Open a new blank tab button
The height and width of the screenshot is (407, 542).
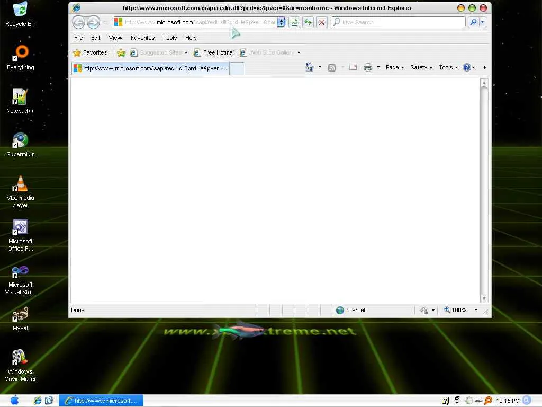[237, 68]
